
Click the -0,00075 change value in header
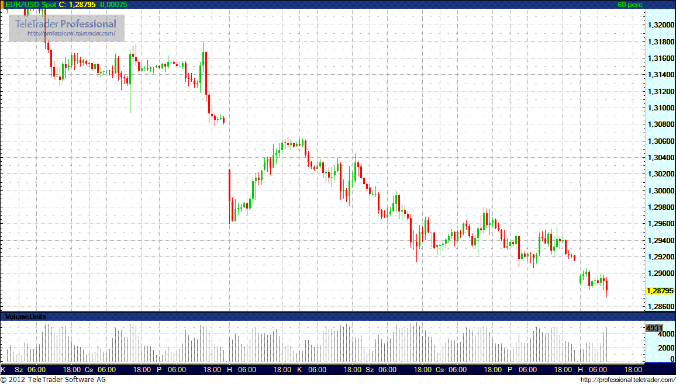[x=111, y=4]
